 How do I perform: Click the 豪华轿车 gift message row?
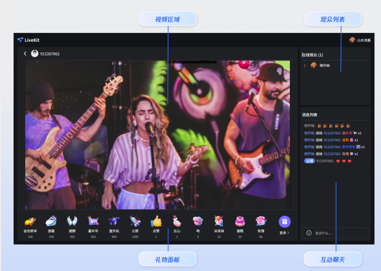[x=334, y=147]
